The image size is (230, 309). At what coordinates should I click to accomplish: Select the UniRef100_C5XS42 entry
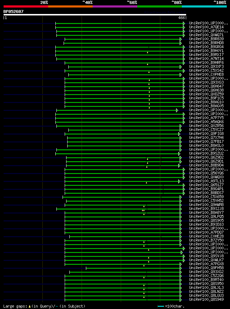coord(206,71)
